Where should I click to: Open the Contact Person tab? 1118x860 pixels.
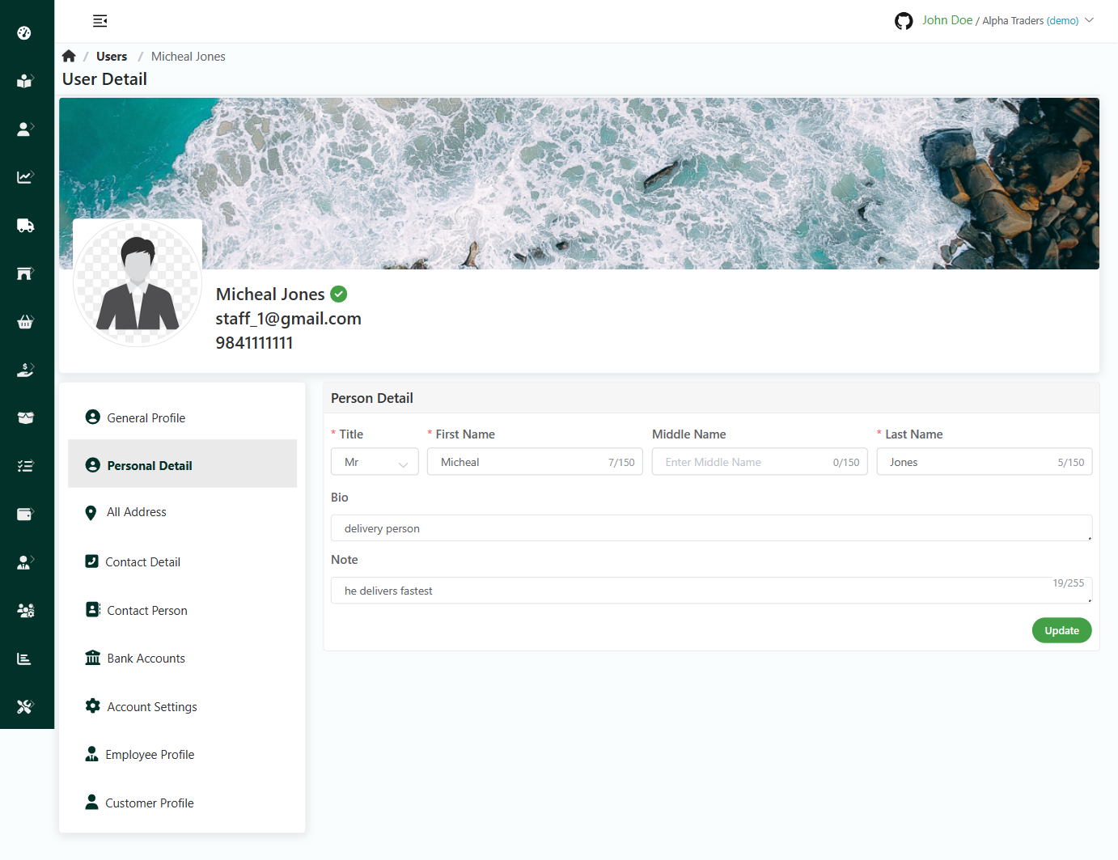182,611
